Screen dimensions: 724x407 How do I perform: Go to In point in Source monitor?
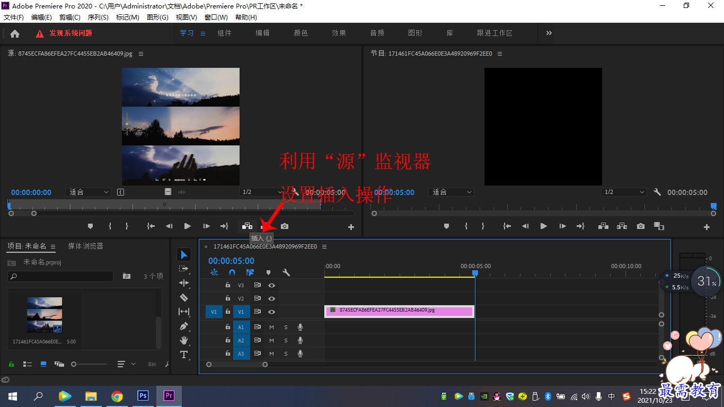point(151,226)
